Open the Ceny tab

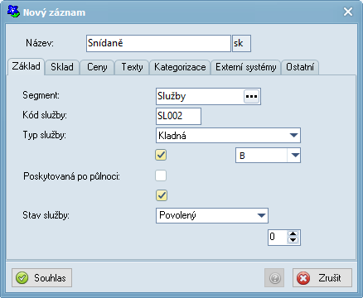(97, 67)
